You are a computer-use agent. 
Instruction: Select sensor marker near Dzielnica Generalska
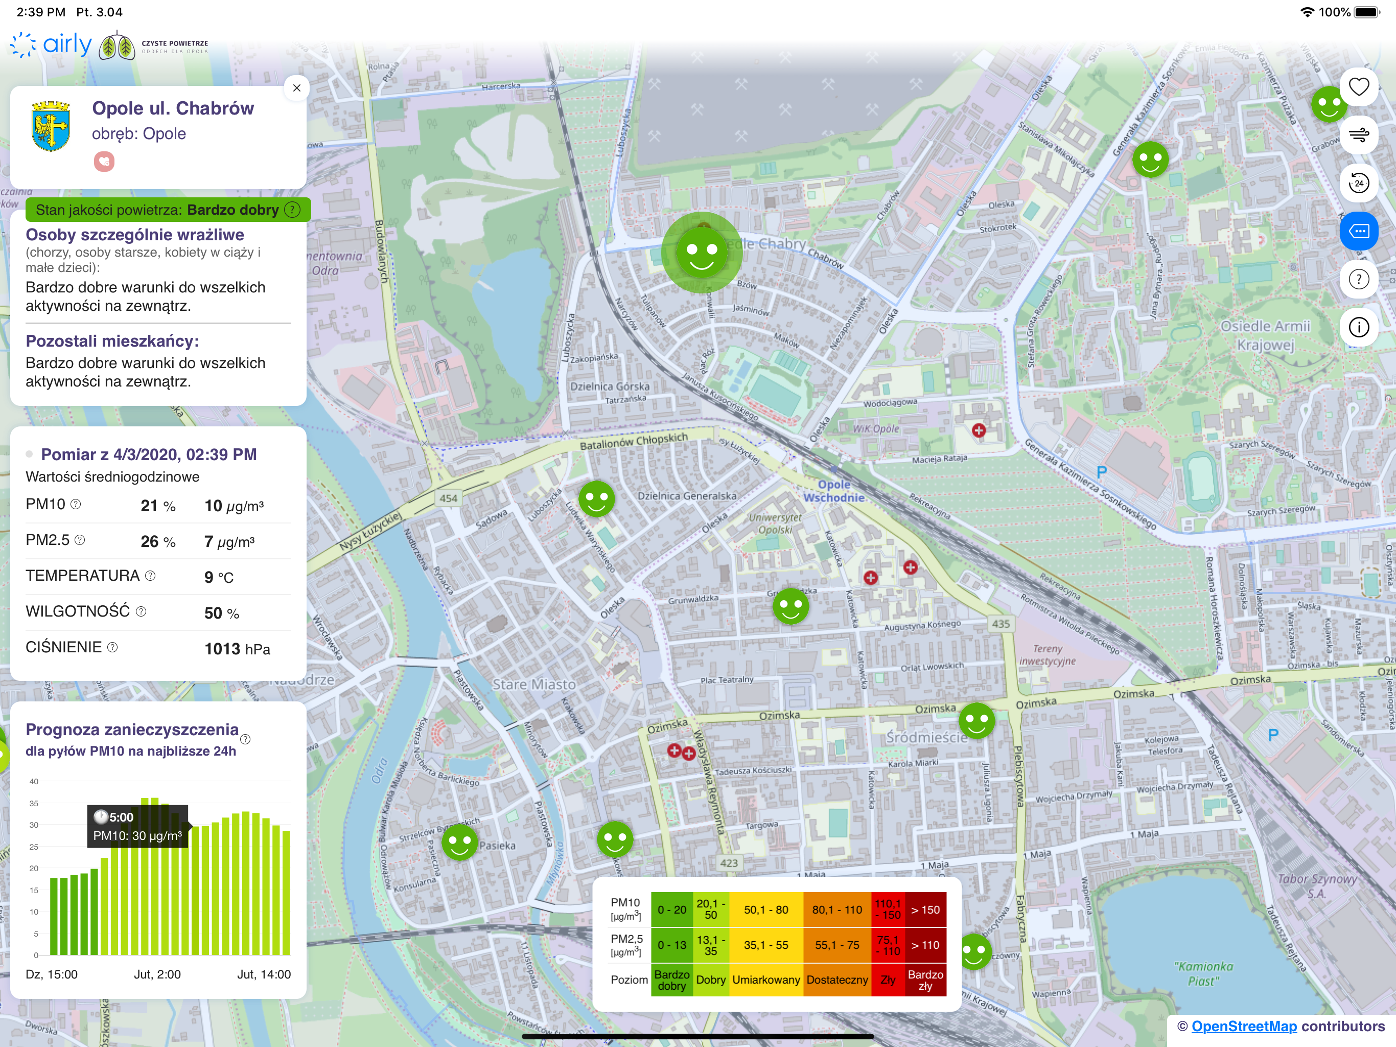click(x=596, y=499)
